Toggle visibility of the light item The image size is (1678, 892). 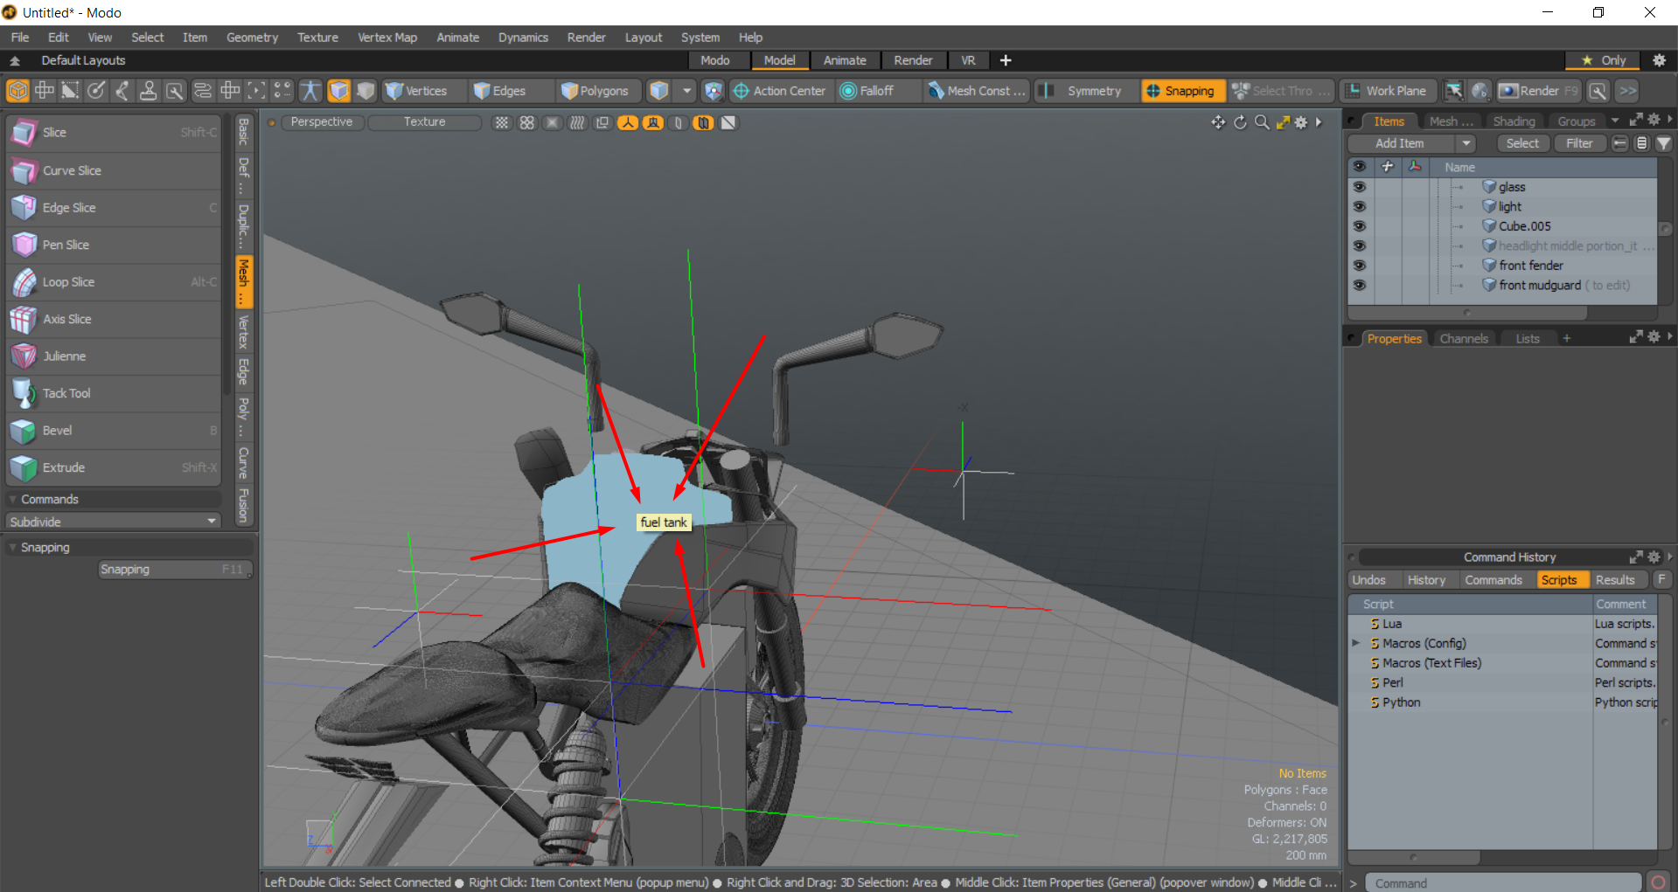click(1359, 207)
